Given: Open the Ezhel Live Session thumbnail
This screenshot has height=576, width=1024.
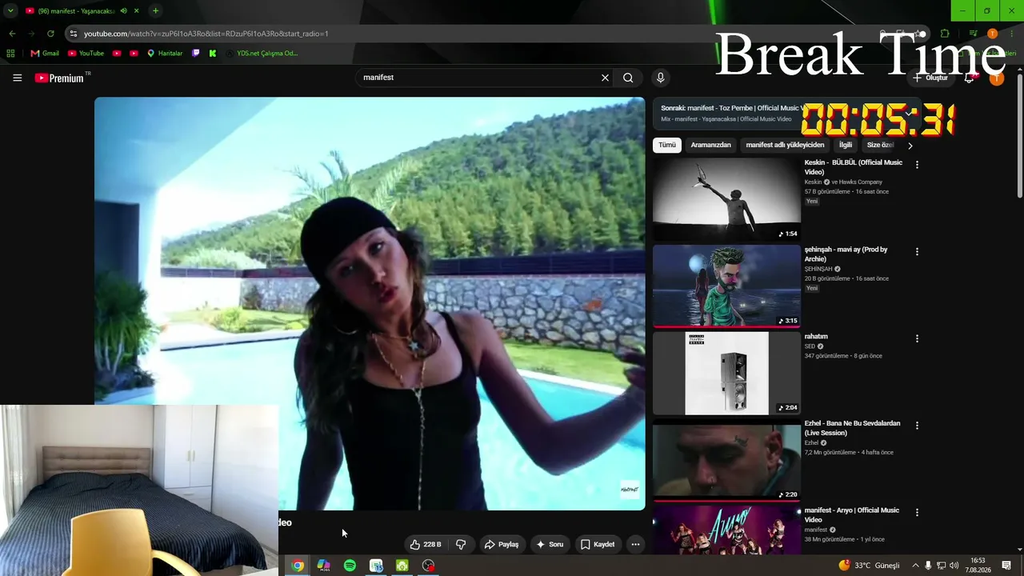Looking at the screenshot, I should pyautogui.click(x=726, y=461).
